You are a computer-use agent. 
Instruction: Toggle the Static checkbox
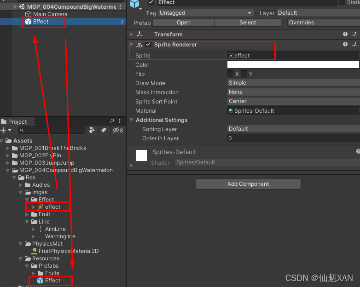(342, 2)
